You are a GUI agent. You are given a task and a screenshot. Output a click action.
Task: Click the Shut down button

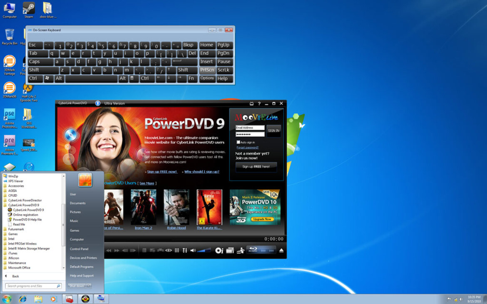tap(77, 286)
